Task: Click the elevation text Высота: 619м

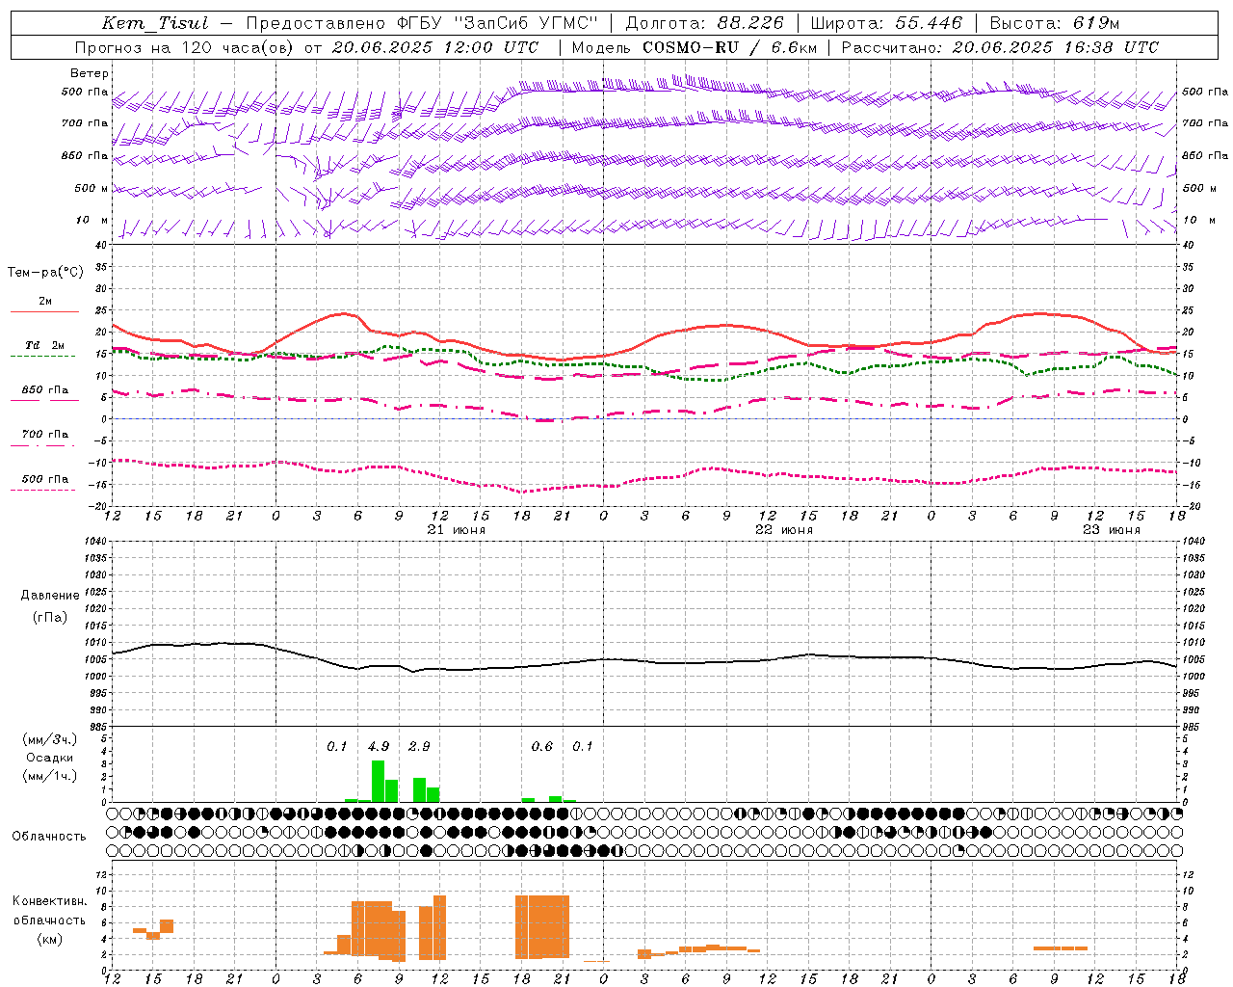Action: coord(1055,23)
